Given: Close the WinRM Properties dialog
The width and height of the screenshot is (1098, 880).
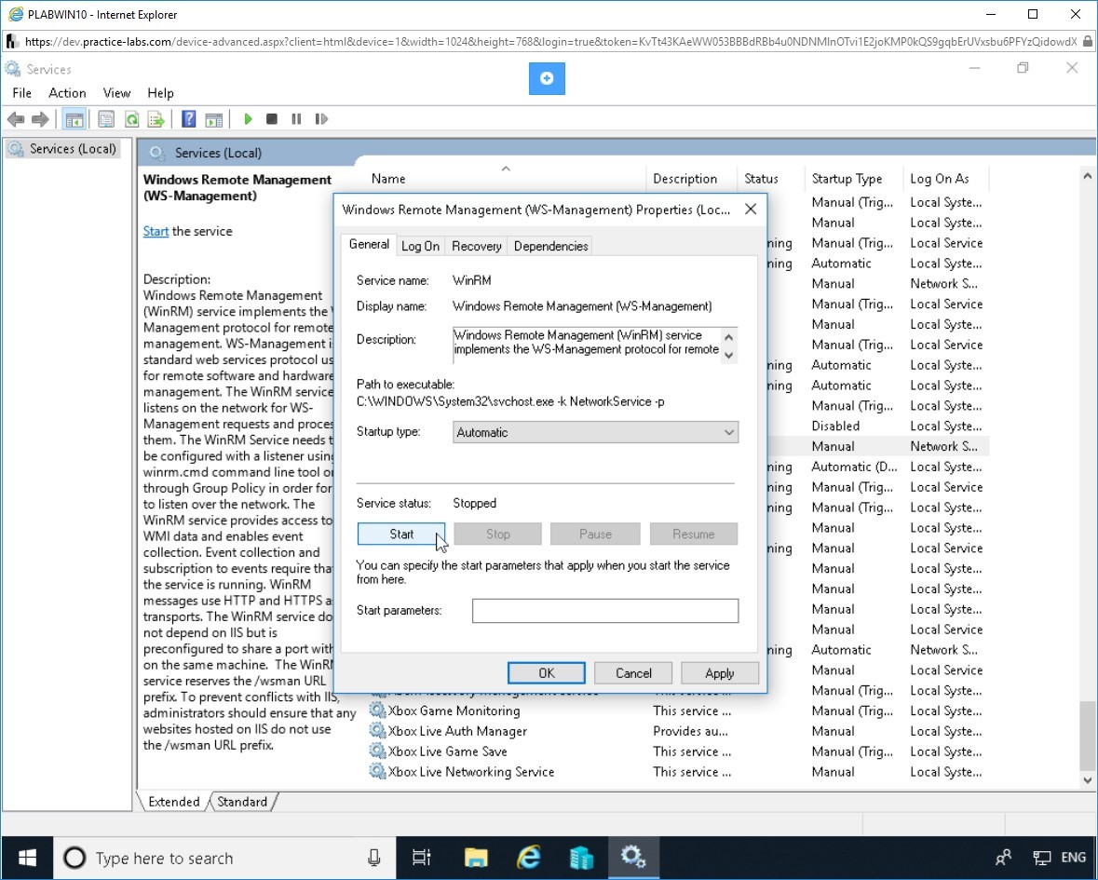Looking at the screenshot, I should coord(751,210).
